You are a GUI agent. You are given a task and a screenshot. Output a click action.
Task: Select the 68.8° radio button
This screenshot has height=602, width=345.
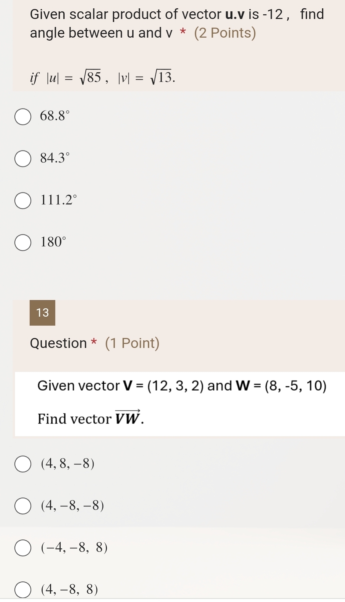23,117
